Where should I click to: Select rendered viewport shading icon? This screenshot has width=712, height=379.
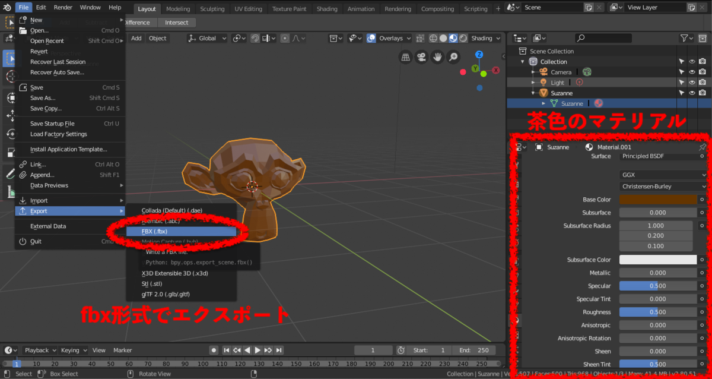tap(463, 38)
